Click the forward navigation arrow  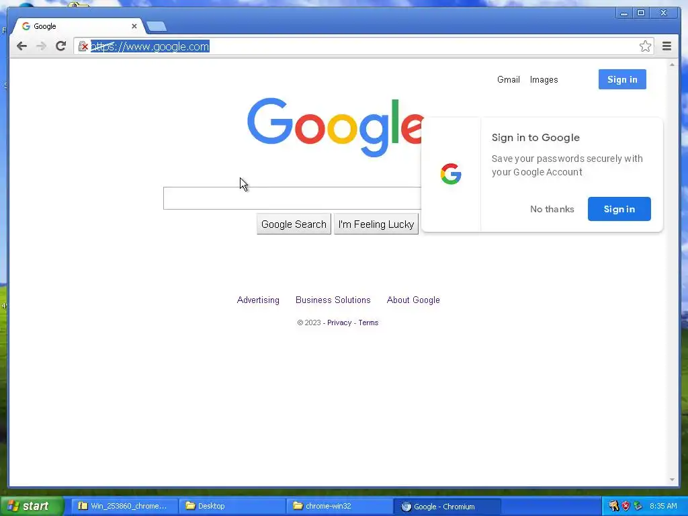(x=41, y=46)
